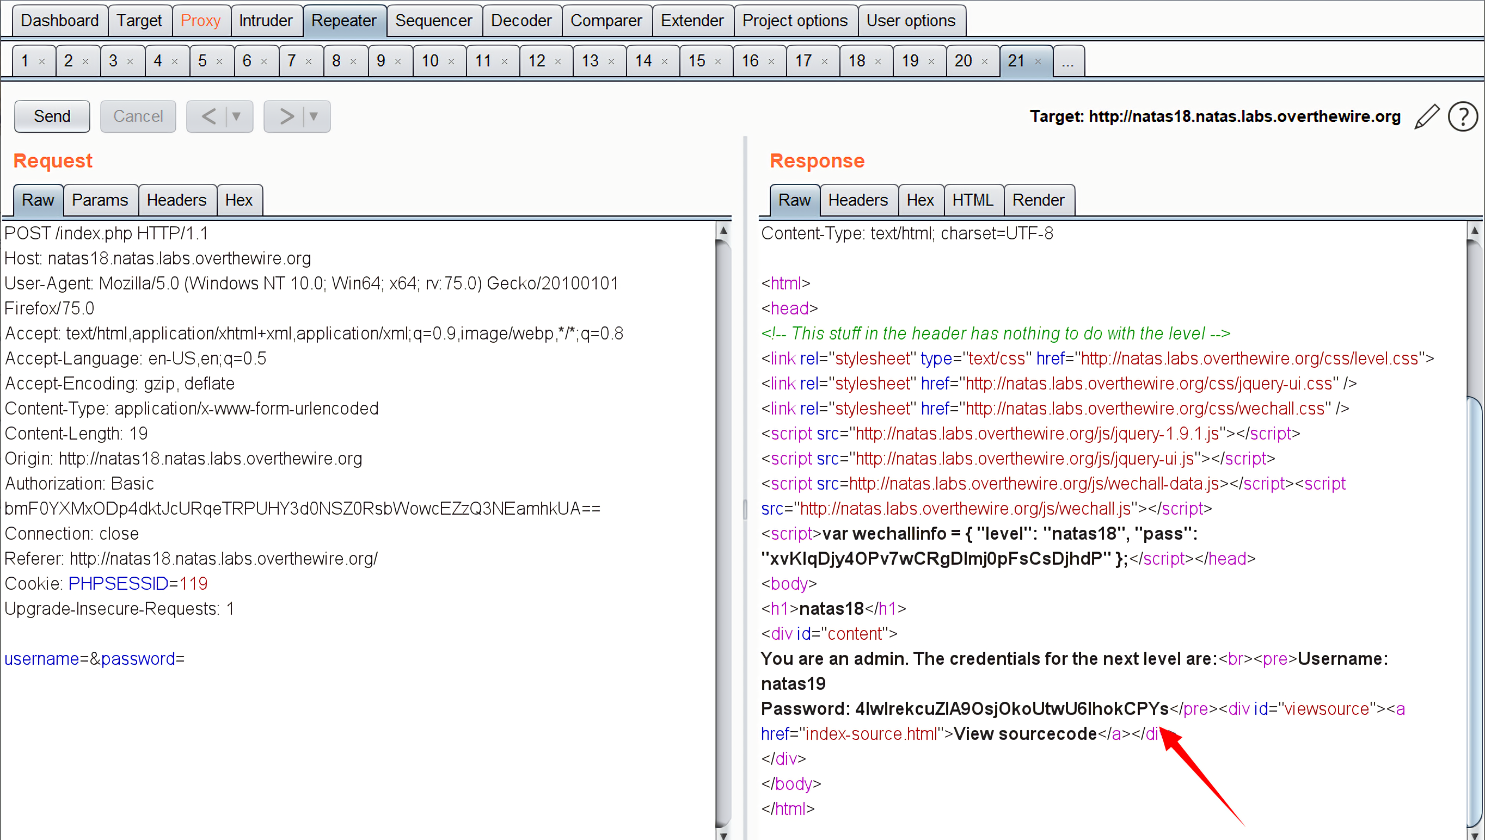Open the forward history dropdown arrow

click(x=314, y=116)
